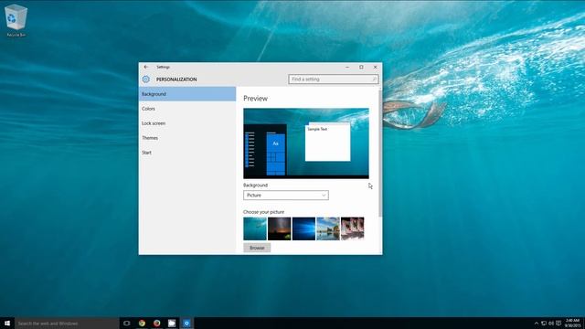585x329 pixels.
Task: Open Task View from the taskbar
Action: [127, 323]
